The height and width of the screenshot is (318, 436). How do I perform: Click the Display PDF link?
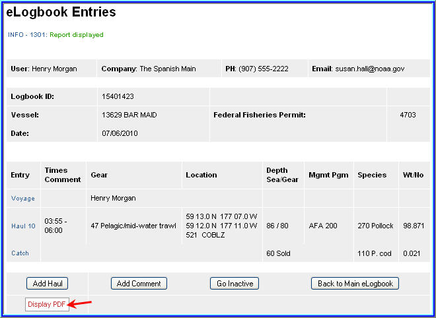click(47, 304)
